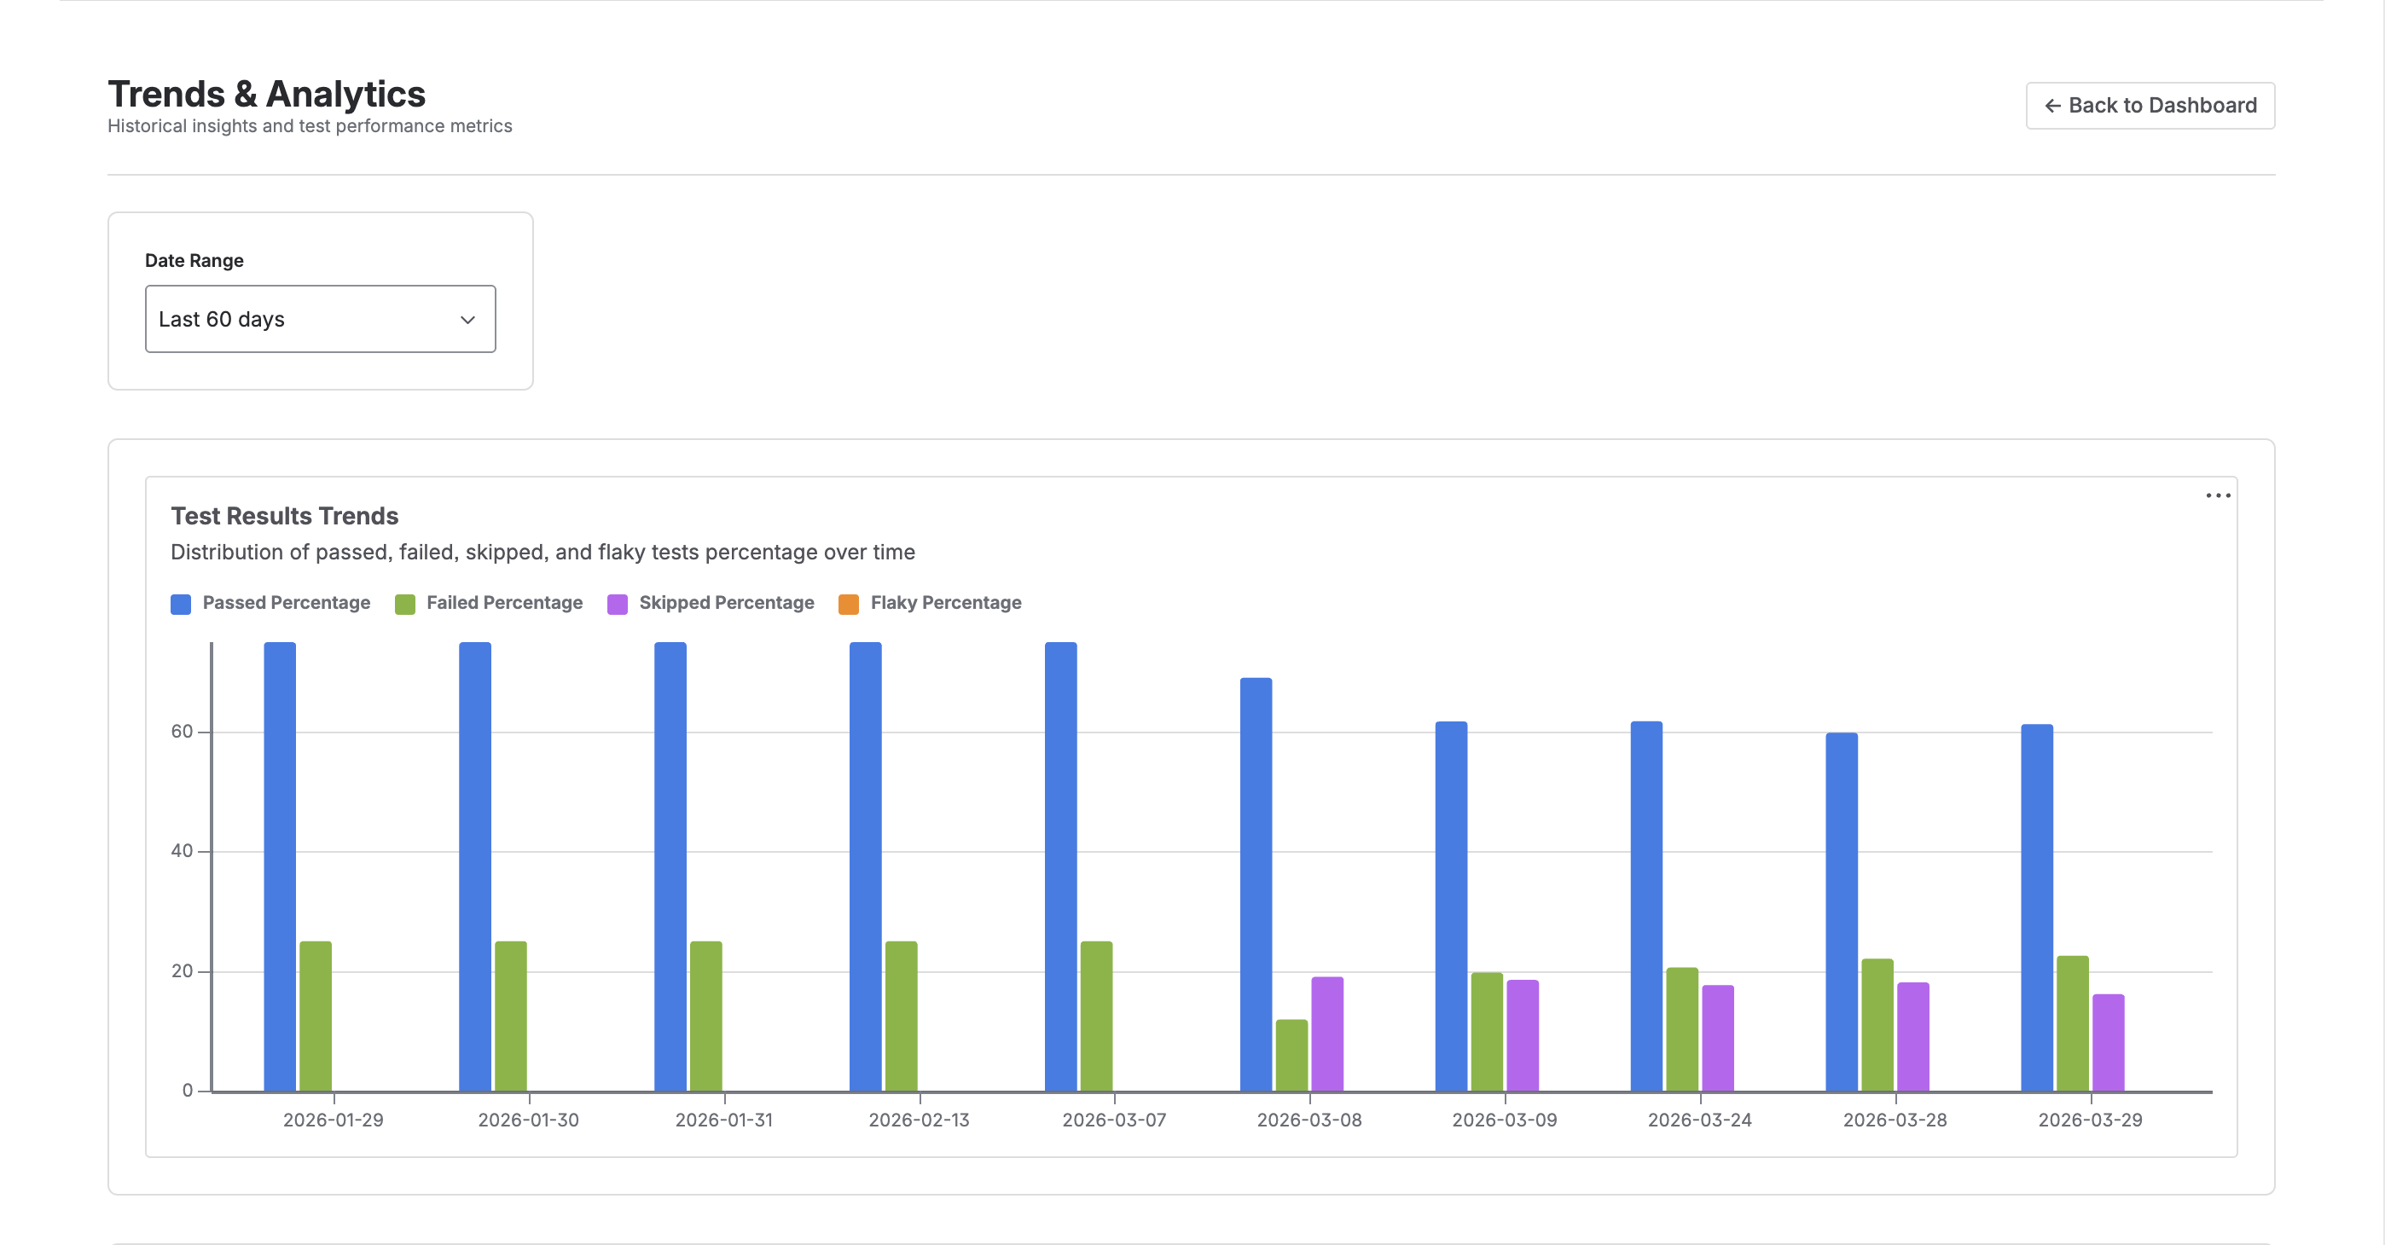Click the failed bar for 2026-03-08
Viewport: 2385px width, 1245px height.
click(x=1291, y=1055)
